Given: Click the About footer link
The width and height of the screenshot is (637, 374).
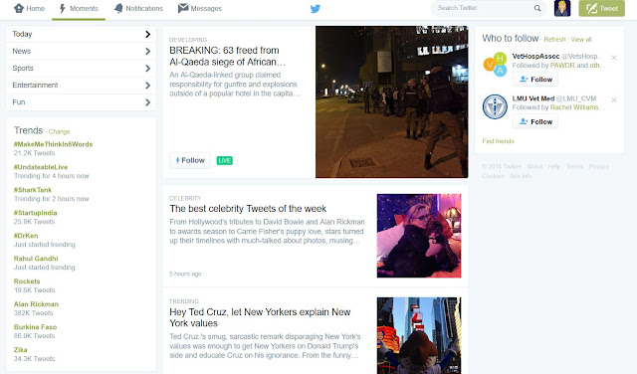Looking at the screenshot, I should click(x=534, y=166).
